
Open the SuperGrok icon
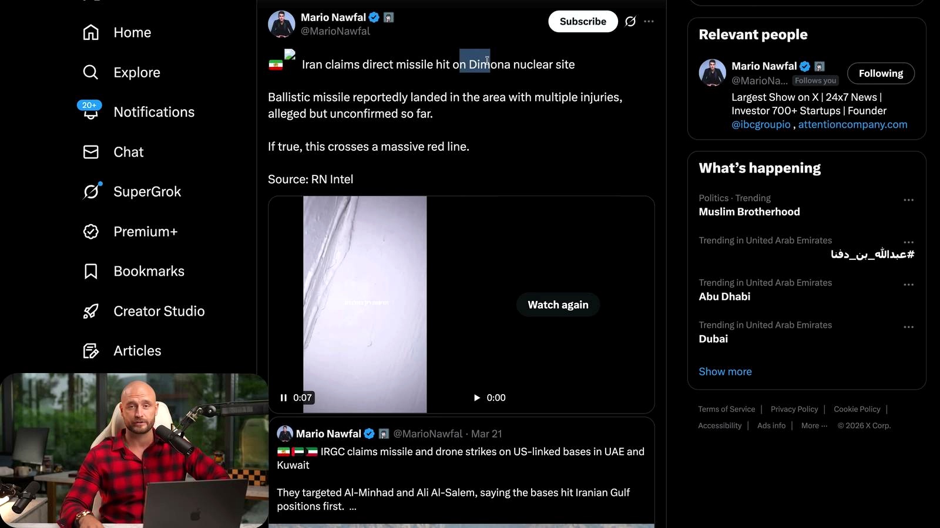click(90, 191)
